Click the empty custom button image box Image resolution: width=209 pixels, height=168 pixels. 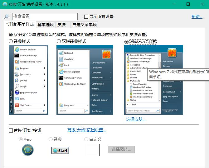tap(93, 150)
